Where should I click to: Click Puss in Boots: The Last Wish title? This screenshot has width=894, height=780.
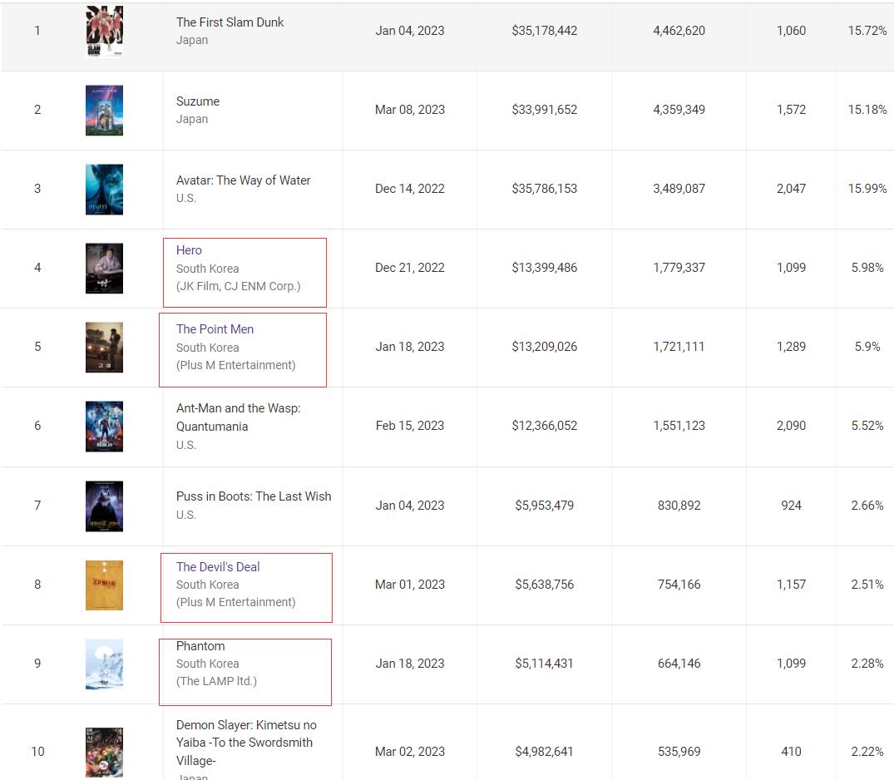254,496
